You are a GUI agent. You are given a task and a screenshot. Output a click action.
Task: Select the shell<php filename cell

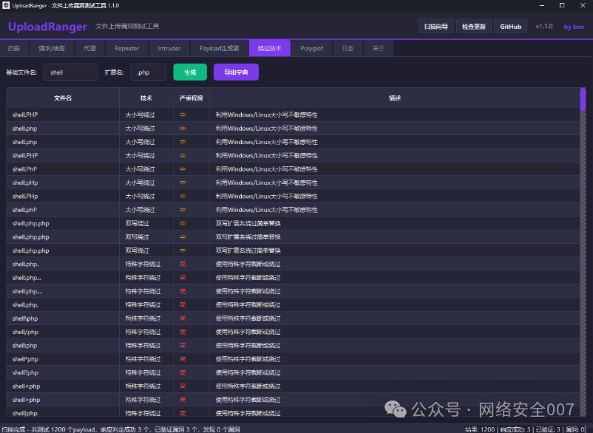pyautogui.click(x=63, y=386)
